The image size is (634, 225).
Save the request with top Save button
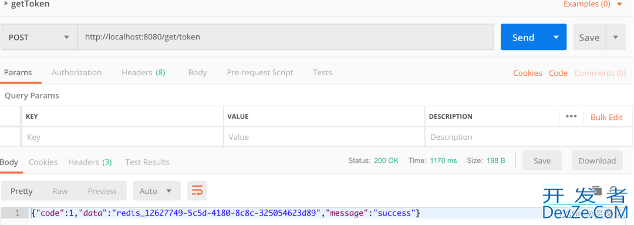pyautogui.click(x=589, y=37)
